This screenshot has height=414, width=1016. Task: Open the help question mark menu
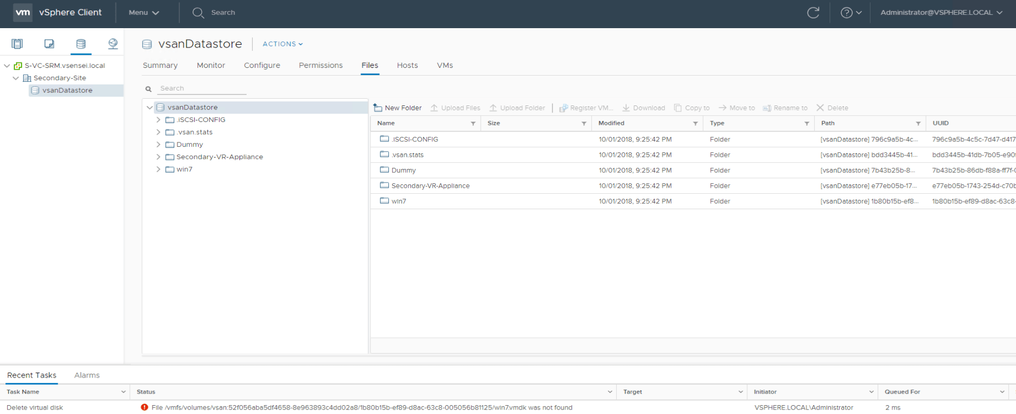[x=851, y=13]
